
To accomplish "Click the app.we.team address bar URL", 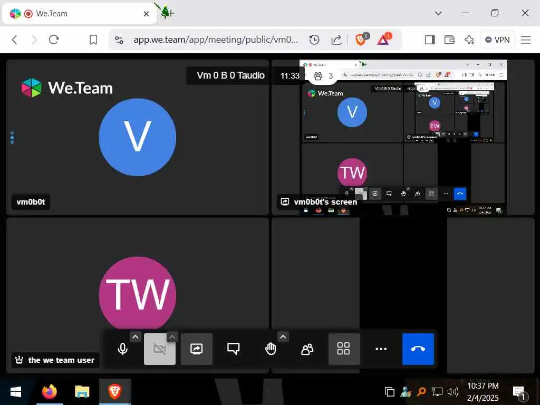I will [216, 40].
